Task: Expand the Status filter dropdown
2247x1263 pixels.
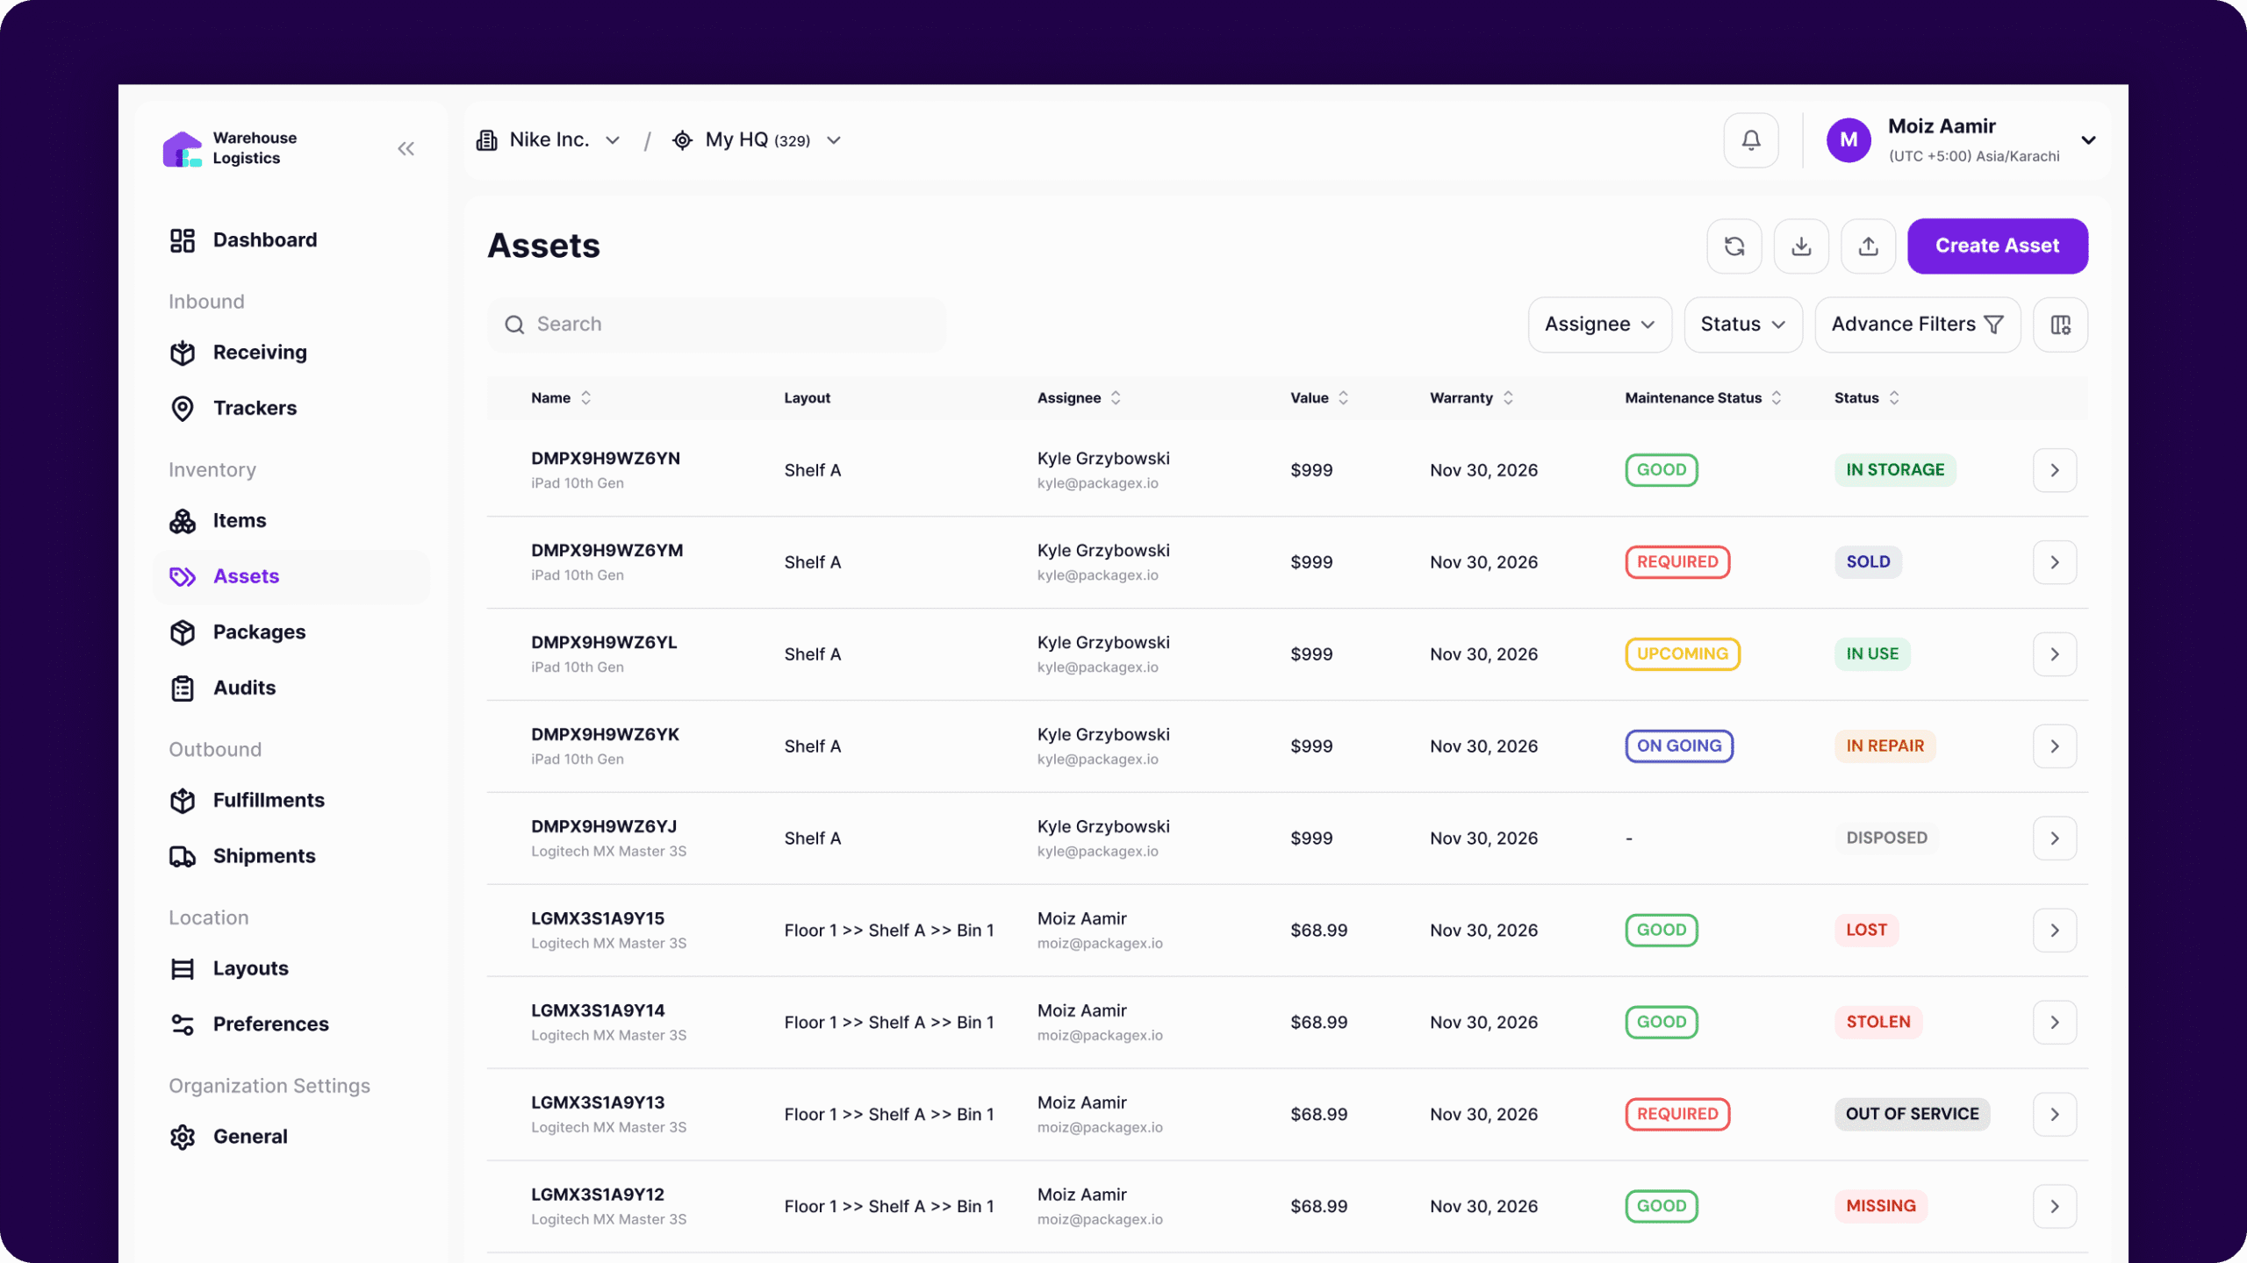Action: [x=1742, y=325]
